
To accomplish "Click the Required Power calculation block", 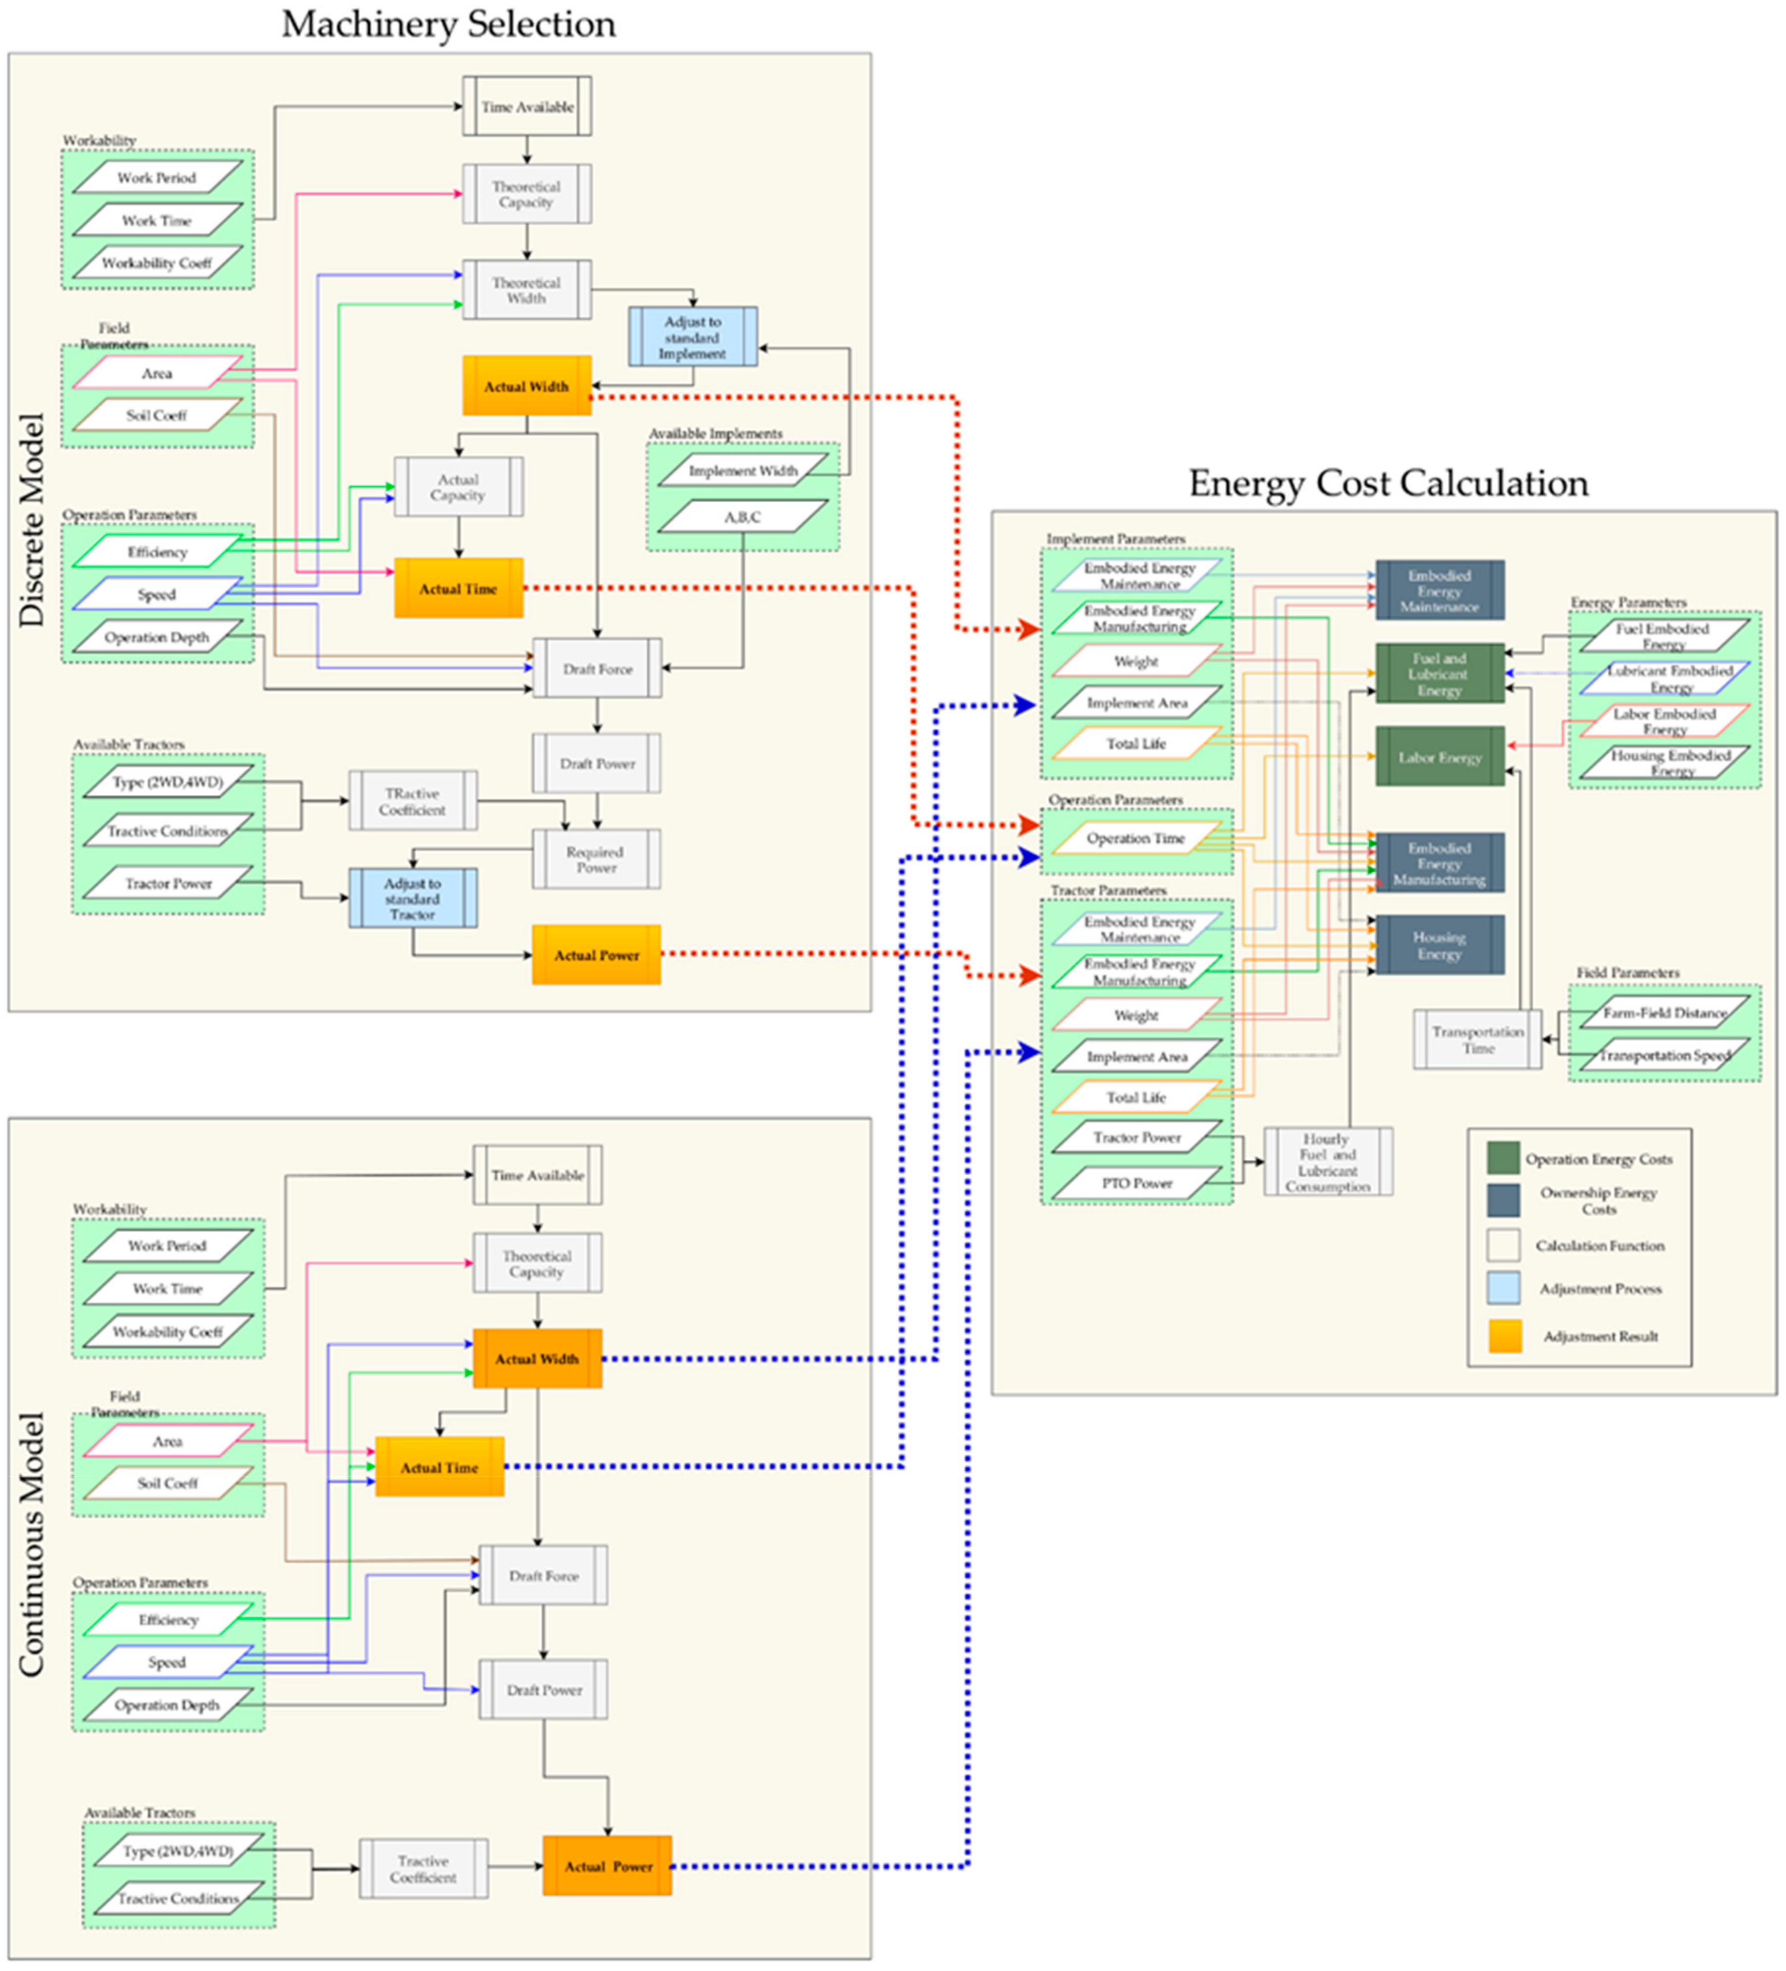I will [x=595, y=859].
